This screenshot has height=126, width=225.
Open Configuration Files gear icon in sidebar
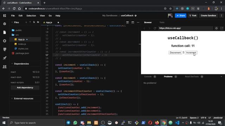pyautogui.click(x=5, y=41)
